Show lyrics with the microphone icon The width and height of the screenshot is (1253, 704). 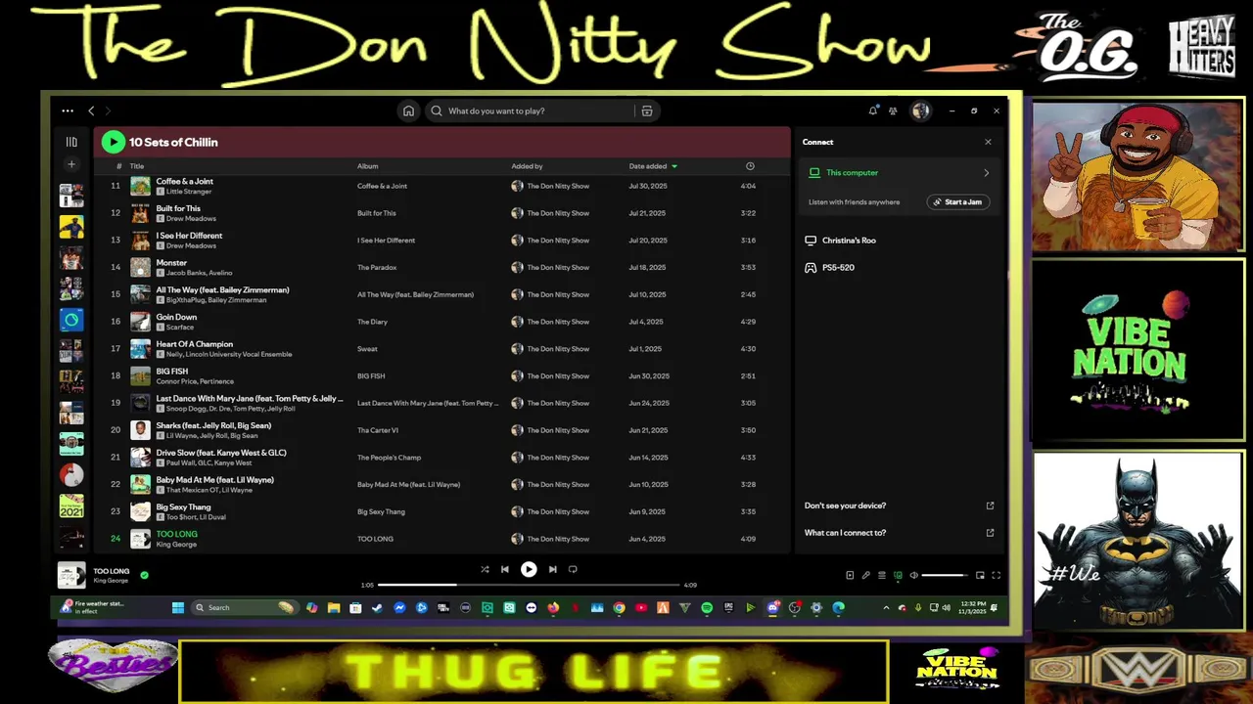tap(865, 575)
